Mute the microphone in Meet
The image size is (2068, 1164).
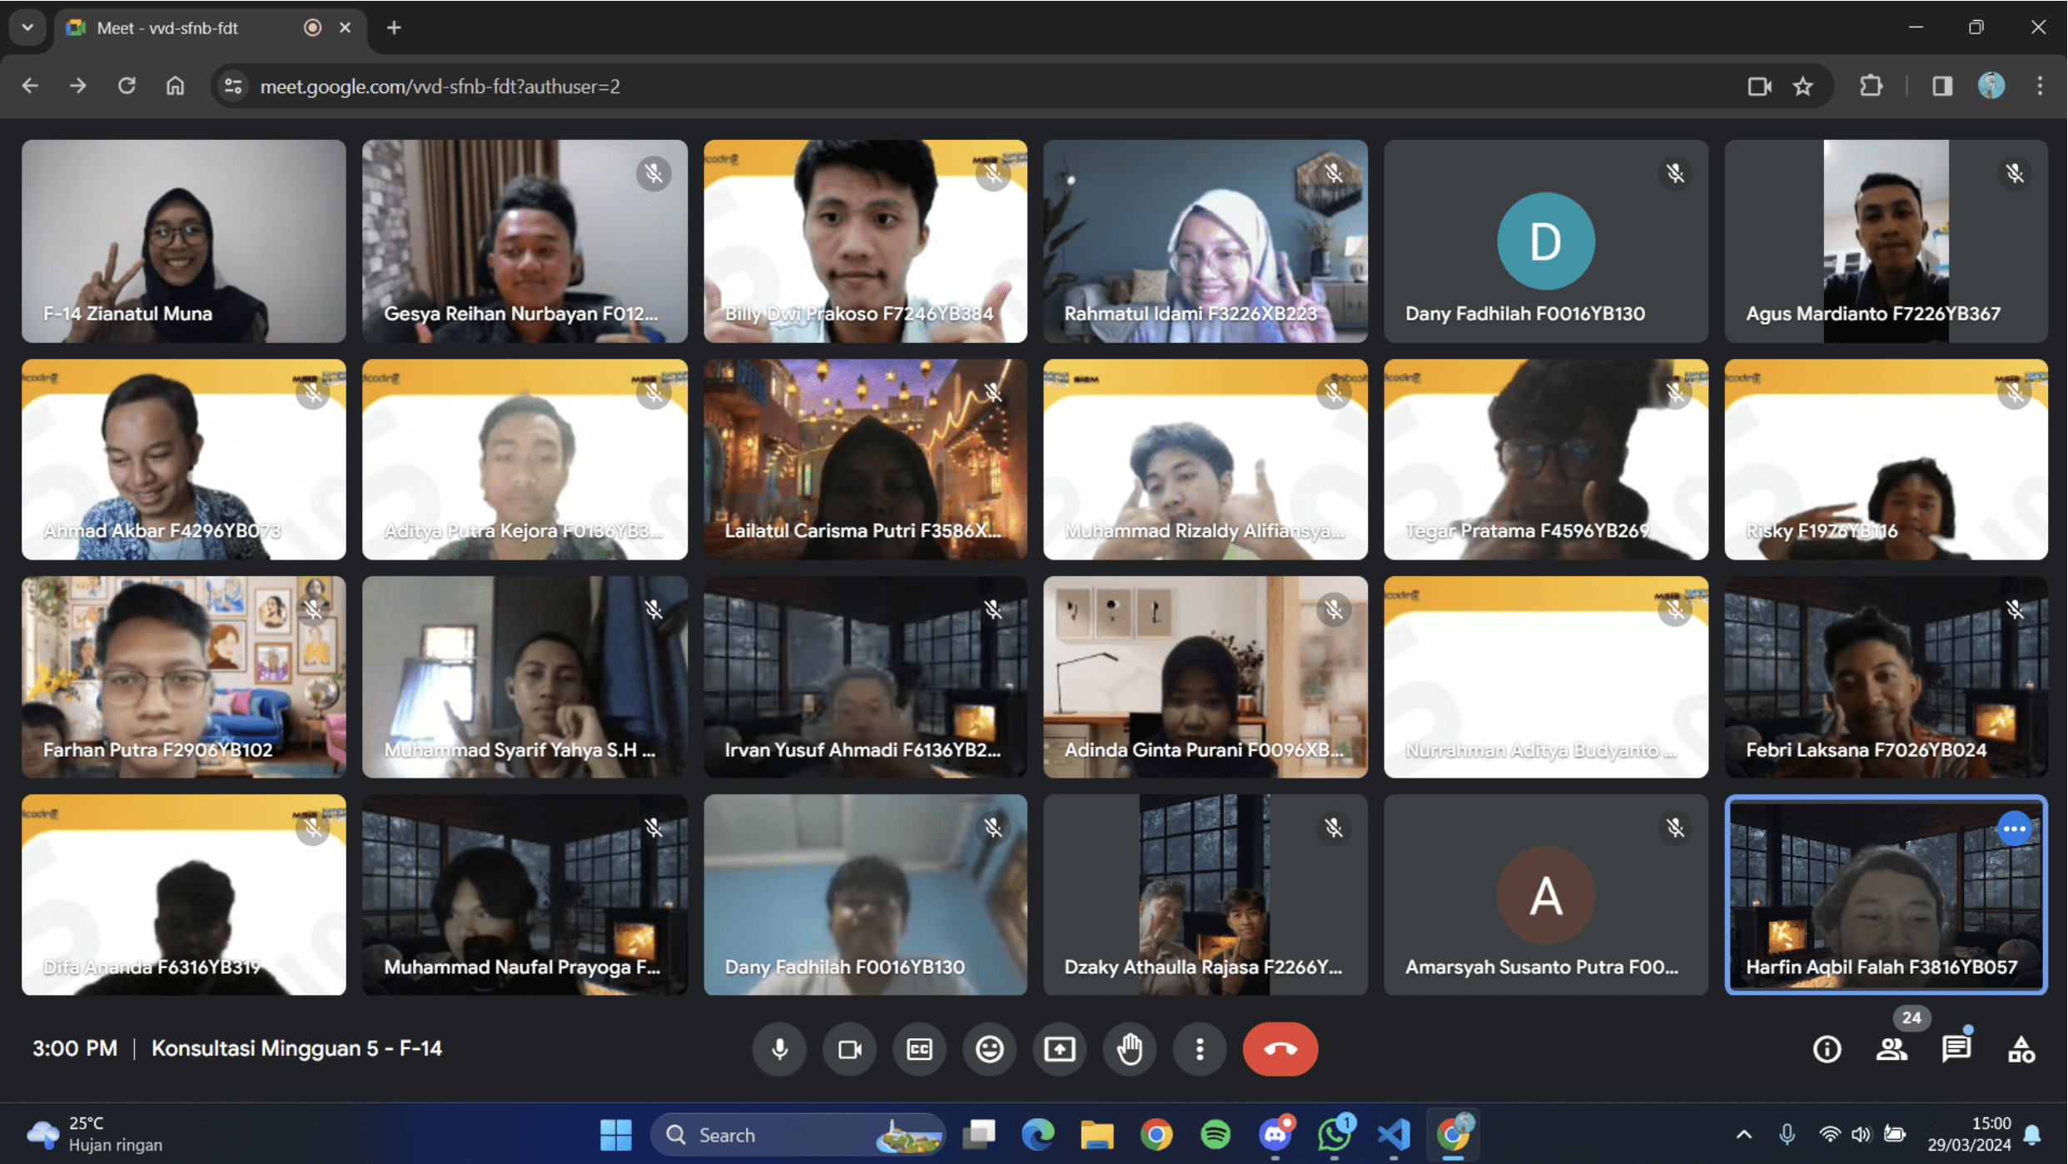pos(779,1049)
